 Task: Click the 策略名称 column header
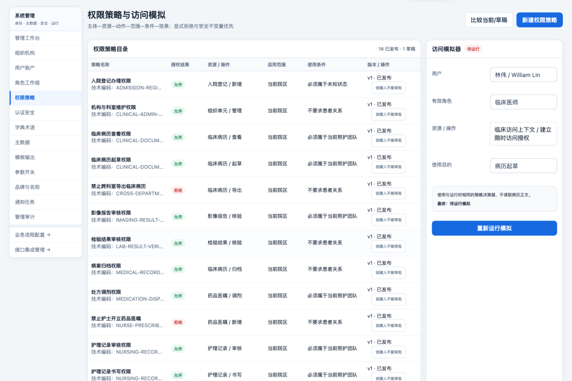pyautogui.click(x=100, y=65)
